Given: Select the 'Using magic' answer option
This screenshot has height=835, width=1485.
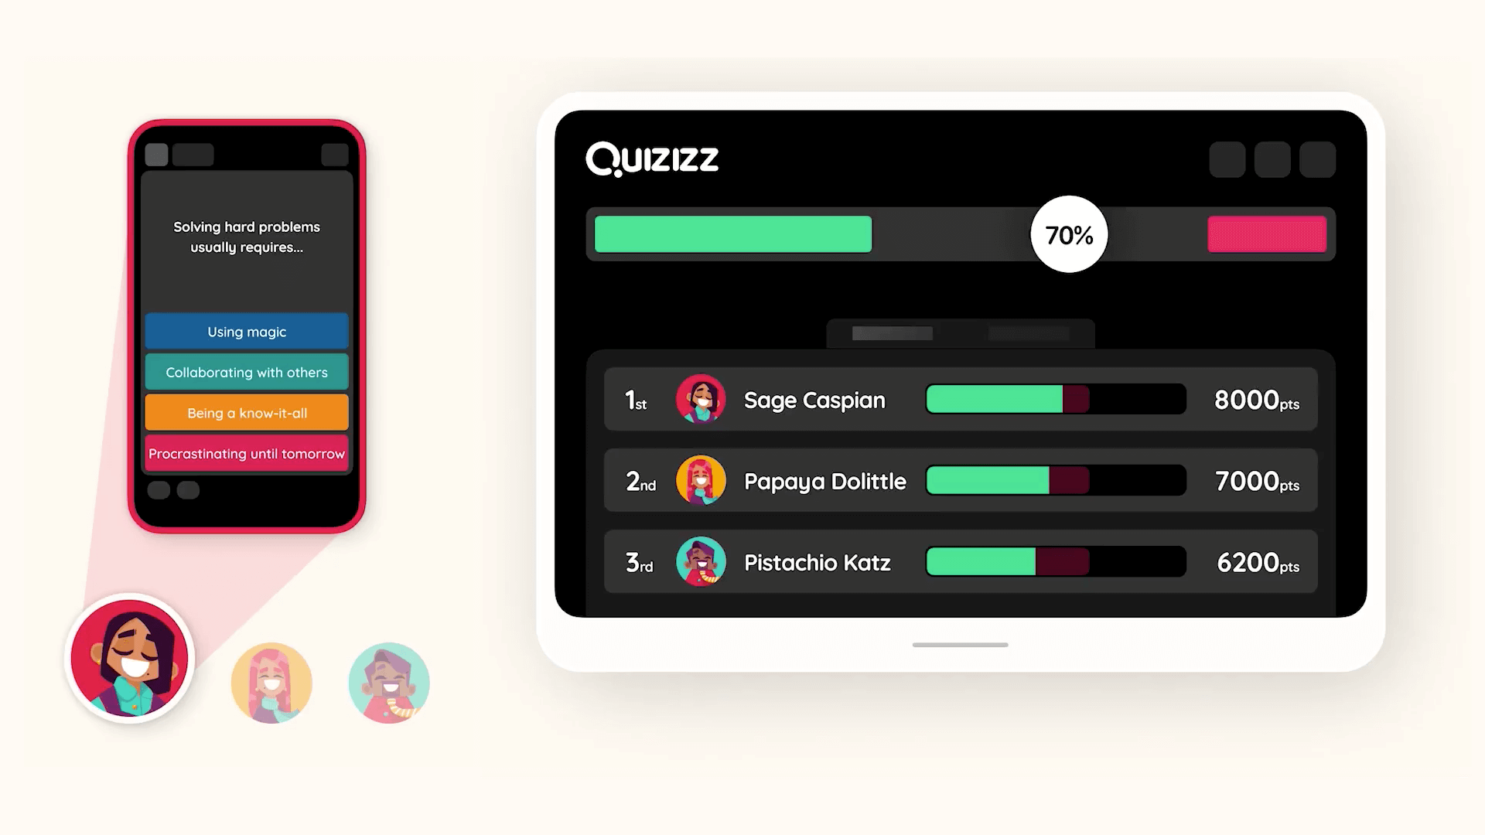Looking at the screenshot, I should 247,330.
